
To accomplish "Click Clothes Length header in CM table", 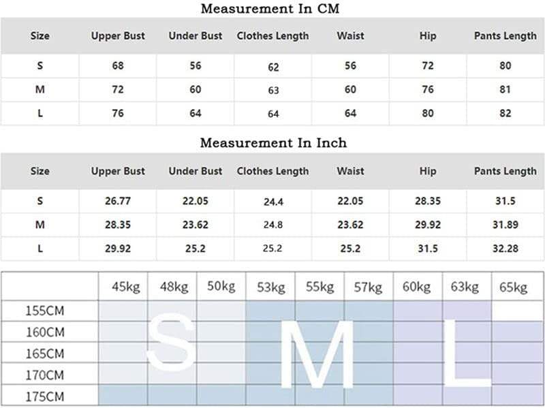I will (272, 36).
